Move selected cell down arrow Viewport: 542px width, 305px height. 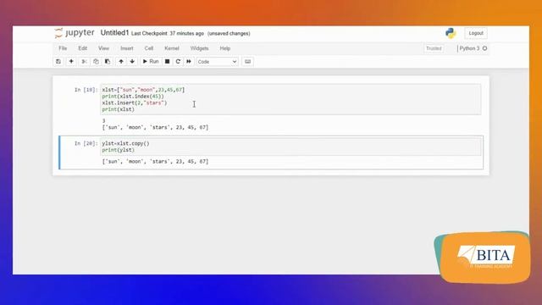point(132,62)
